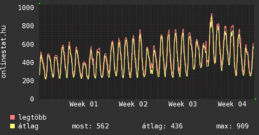Click the green arrow atop the y-axis
The image size is (259, 135).
click(39, 3)
